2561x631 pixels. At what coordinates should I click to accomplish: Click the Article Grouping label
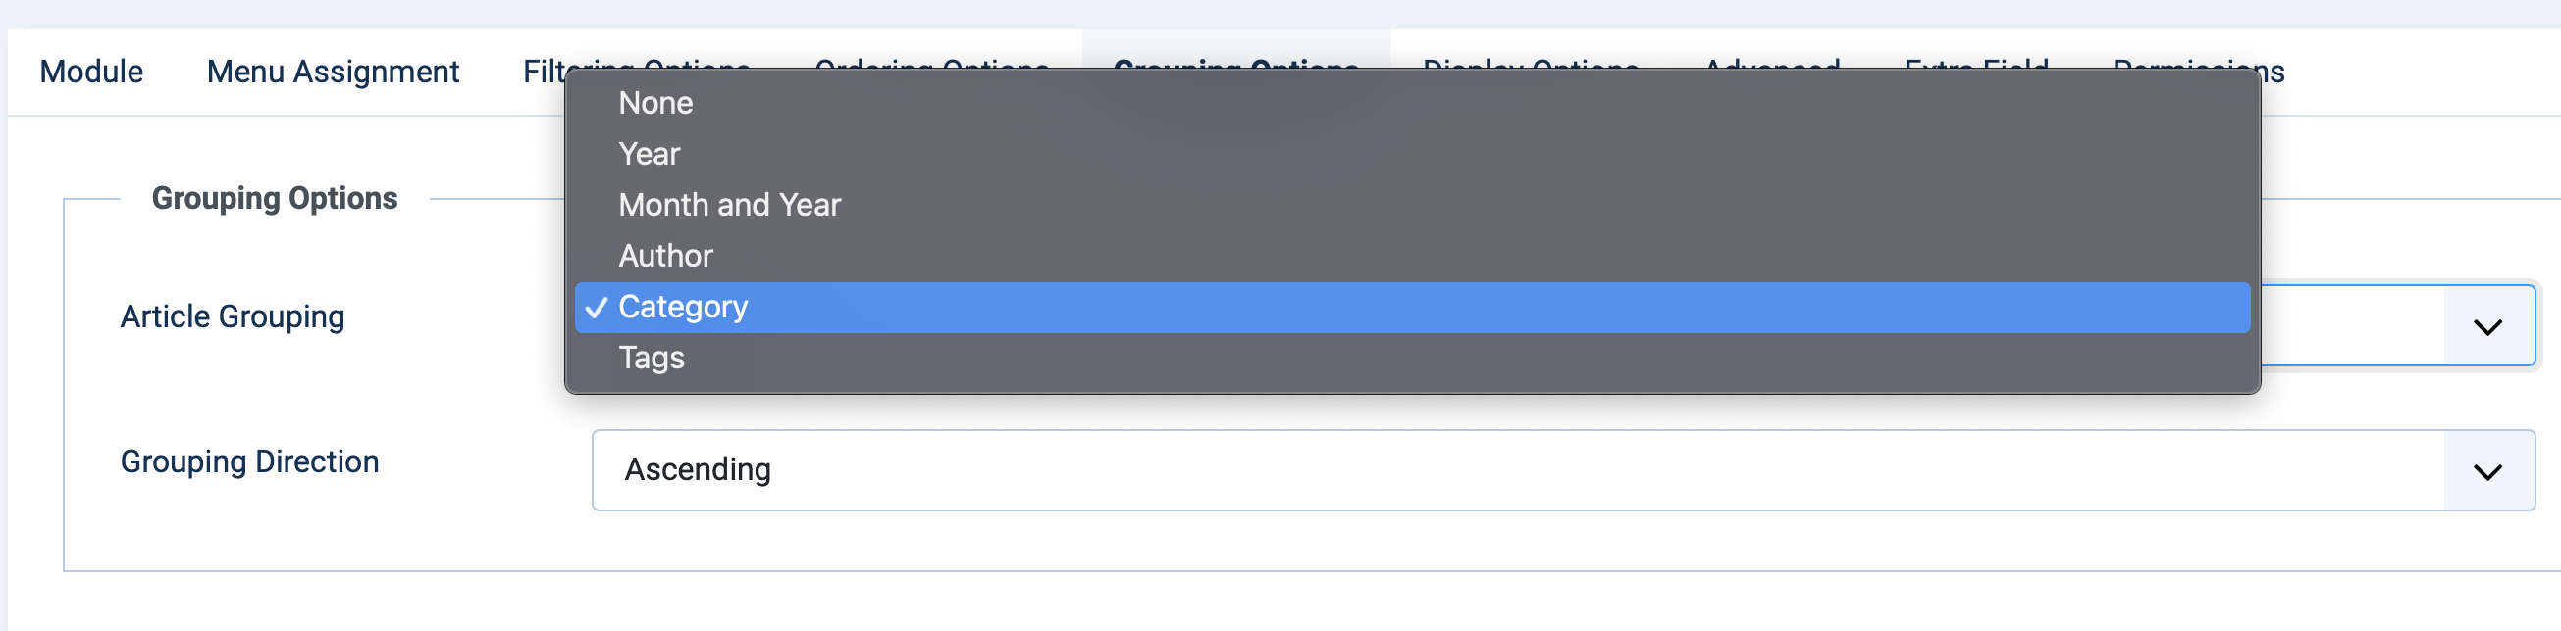(x=233, y=316)
